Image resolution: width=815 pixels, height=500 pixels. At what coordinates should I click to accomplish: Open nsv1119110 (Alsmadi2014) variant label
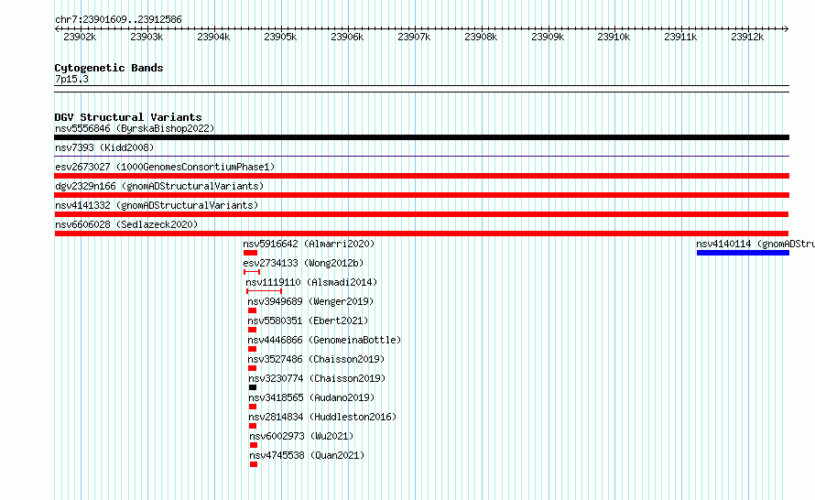tap(311, 282)
